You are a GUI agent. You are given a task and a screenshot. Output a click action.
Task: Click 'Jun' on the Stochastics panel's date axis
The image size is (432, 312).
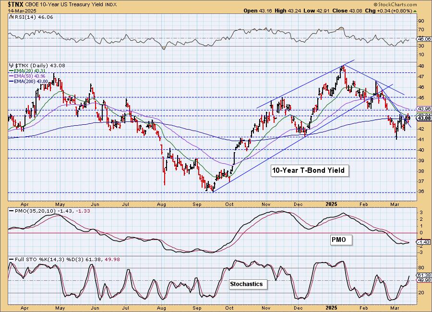click(95, 308)
